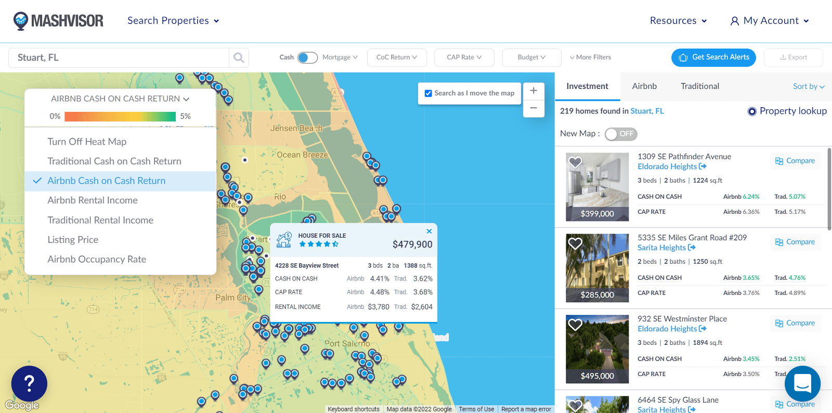Zoom in on the map
The width and height of the screenshot is (832, 413).
[x=534, y=91]
